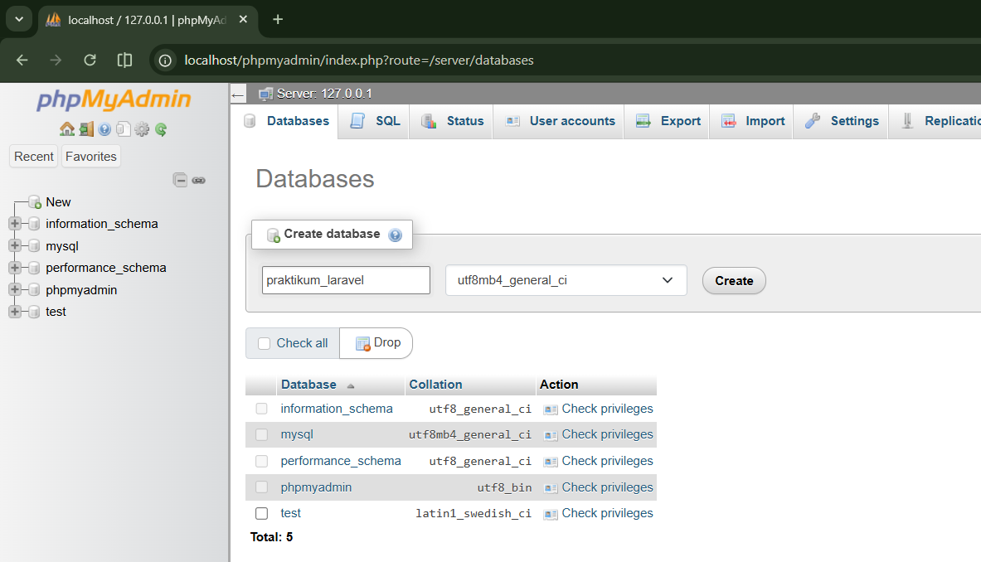981x562 pixels.
Task: Click the log out door icon
Action: (86, 129)
